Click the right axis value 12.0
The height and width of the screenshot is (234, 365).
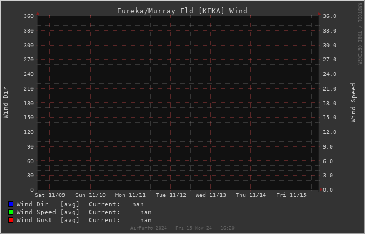click(x=330, y=132)
